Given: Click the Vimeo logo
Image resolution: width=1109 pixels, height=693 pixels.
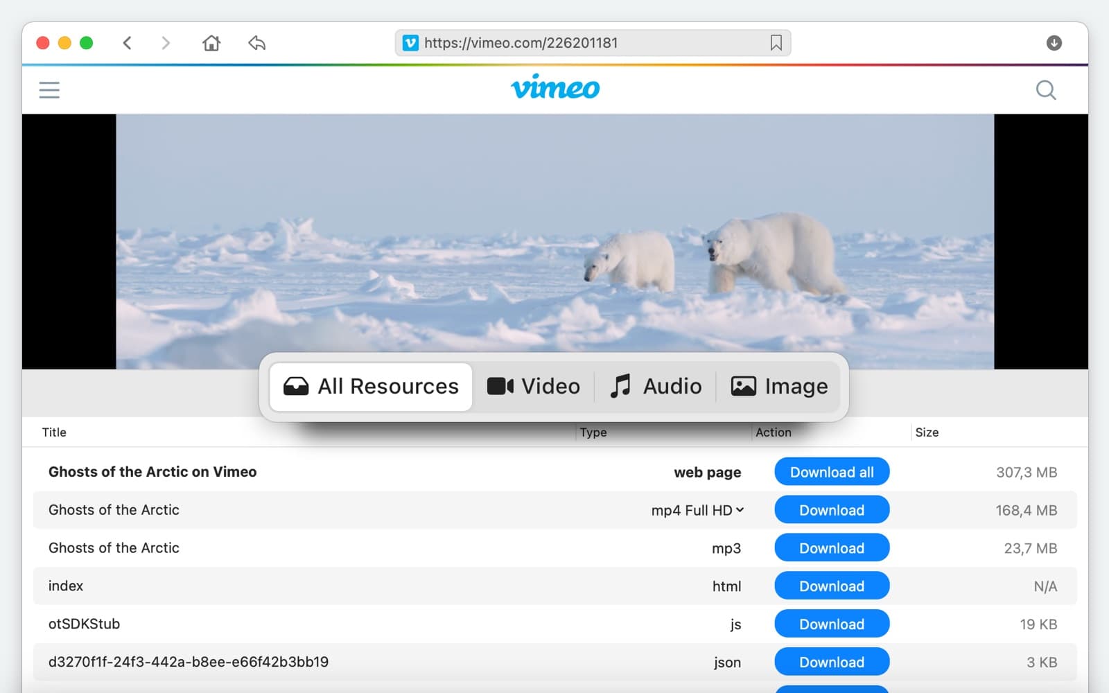Looking at the screenshot, I should tap(555, 88).
